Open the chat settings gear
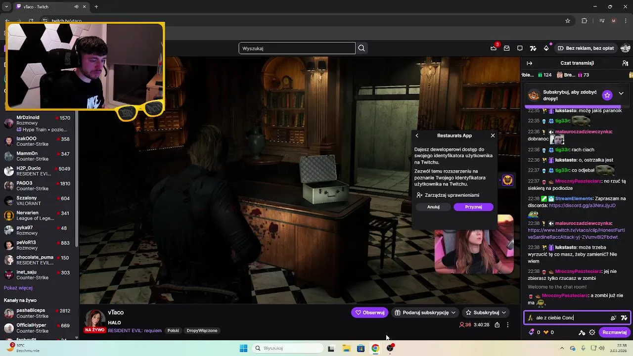 coord(592,332)
